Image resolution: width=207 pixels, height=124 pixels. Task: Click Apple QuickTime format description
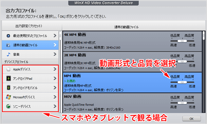tap(79, 105)
